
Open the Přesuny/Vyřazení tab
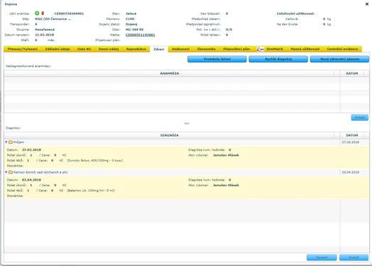click(x=23, y=49)
